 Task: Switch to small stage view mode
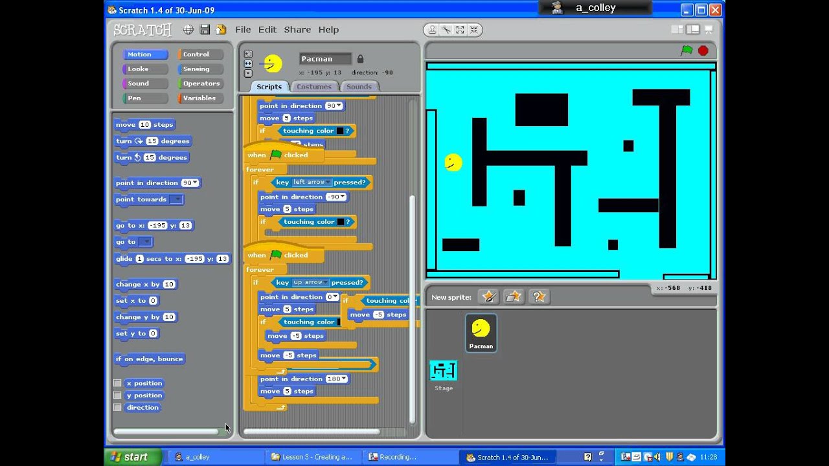tap(677, 29)
